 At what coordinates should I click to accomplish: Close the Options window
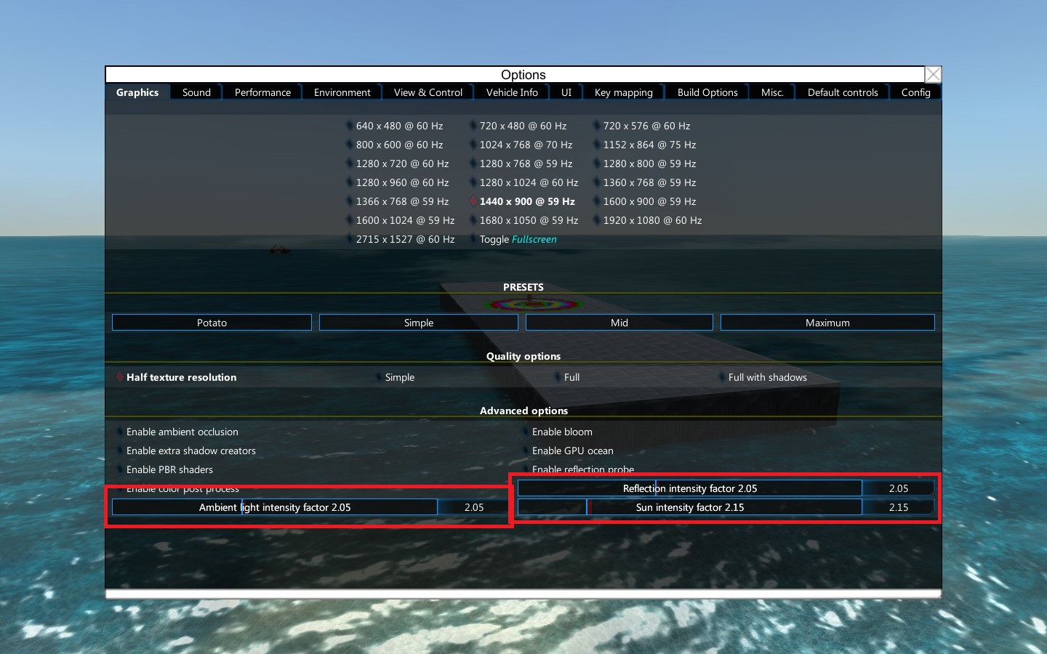point(933,75)
